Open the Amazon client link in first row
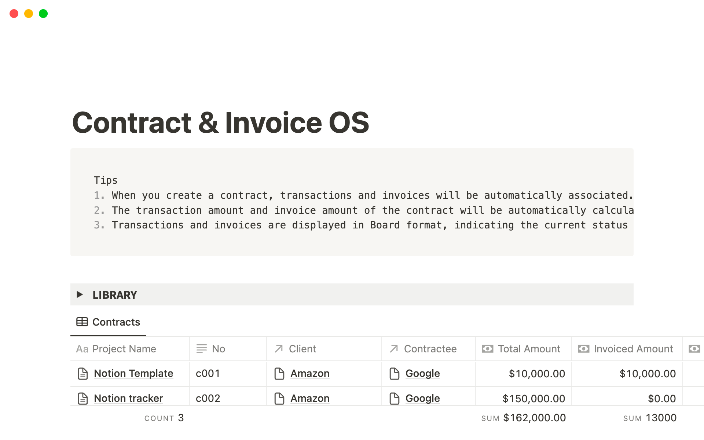The image size is (704, 440). click(310, 373)
